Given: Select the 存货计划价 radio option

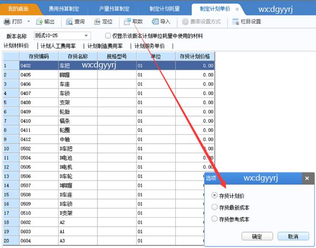Looking at the screenshot, I should [x=215, y=195].
